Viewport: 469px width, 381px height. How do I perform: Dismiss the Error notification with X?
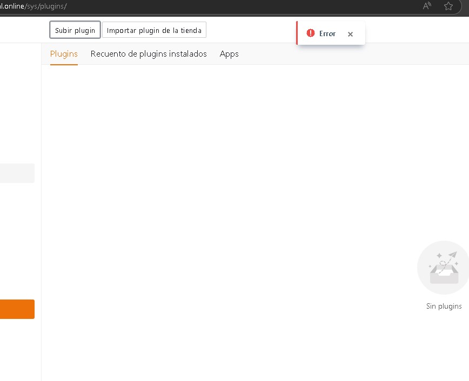click(x=350, y=34)
